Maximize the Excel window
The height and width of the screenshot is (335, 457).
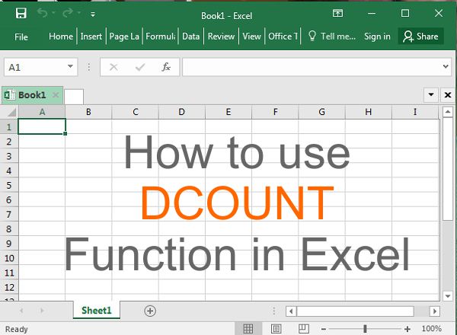pos(405,13)
